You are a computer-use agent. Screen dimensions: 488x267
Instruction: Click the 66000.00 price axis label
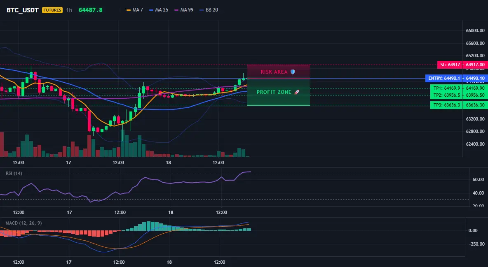coord(475,30)
